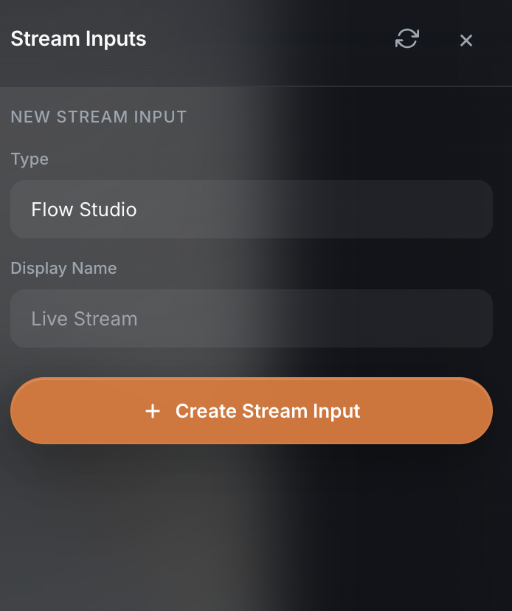The width and height of the screenshot is (512, 611).
Task: Click the Display Name input field
Action: pos(251,319)
